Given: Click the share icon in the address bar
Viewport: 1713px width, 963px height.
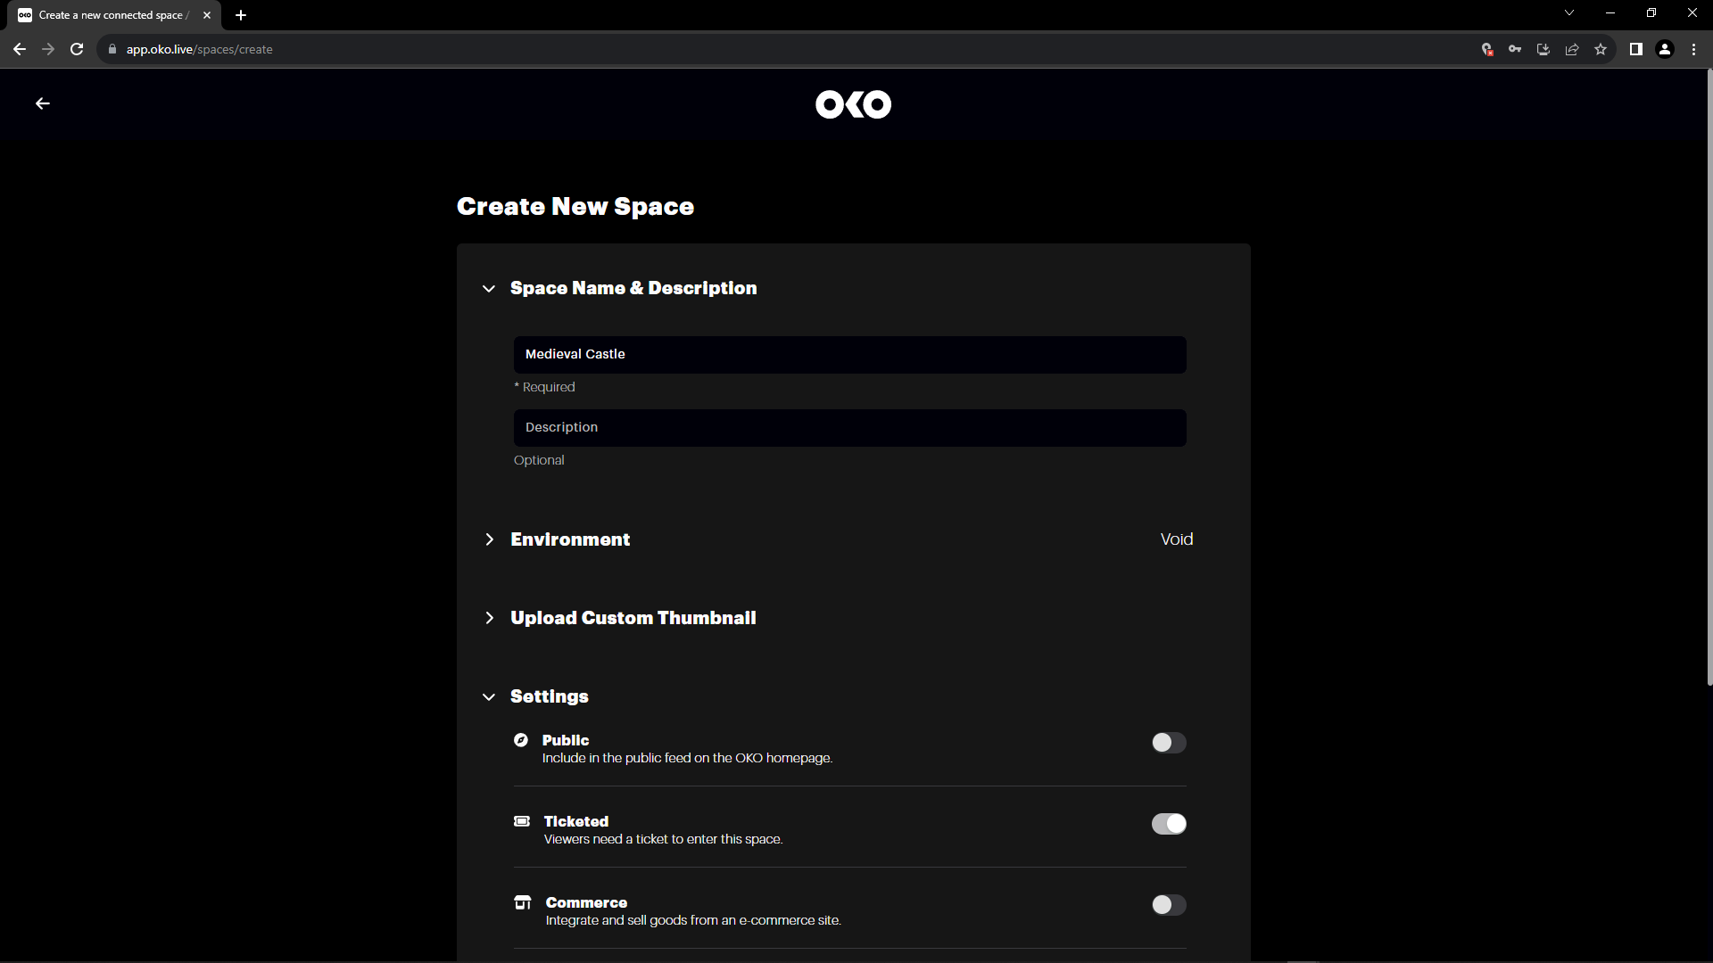Looking at the screenshot, I should (1571, 49).
